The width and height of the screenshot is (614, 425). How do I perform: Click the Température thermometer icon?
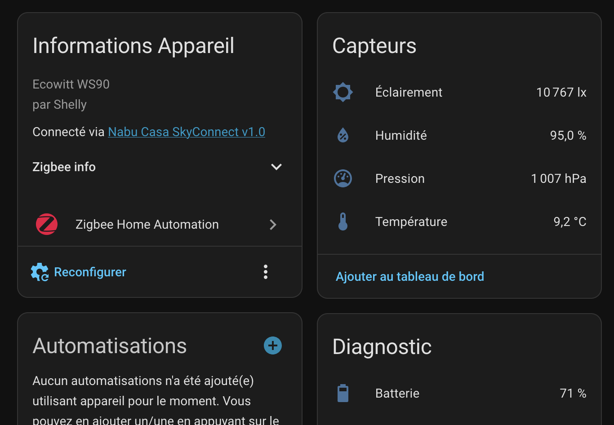343,221
